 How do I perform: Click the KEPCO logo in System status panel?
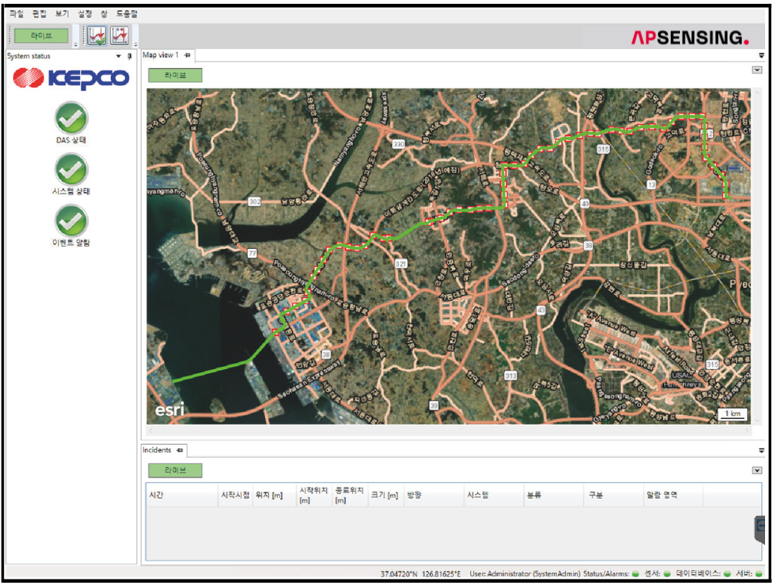point(71,78)
